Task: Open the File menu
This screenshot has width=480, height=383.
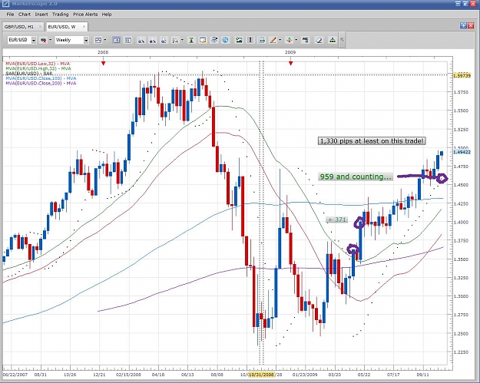Action: [x=10, y=15]
